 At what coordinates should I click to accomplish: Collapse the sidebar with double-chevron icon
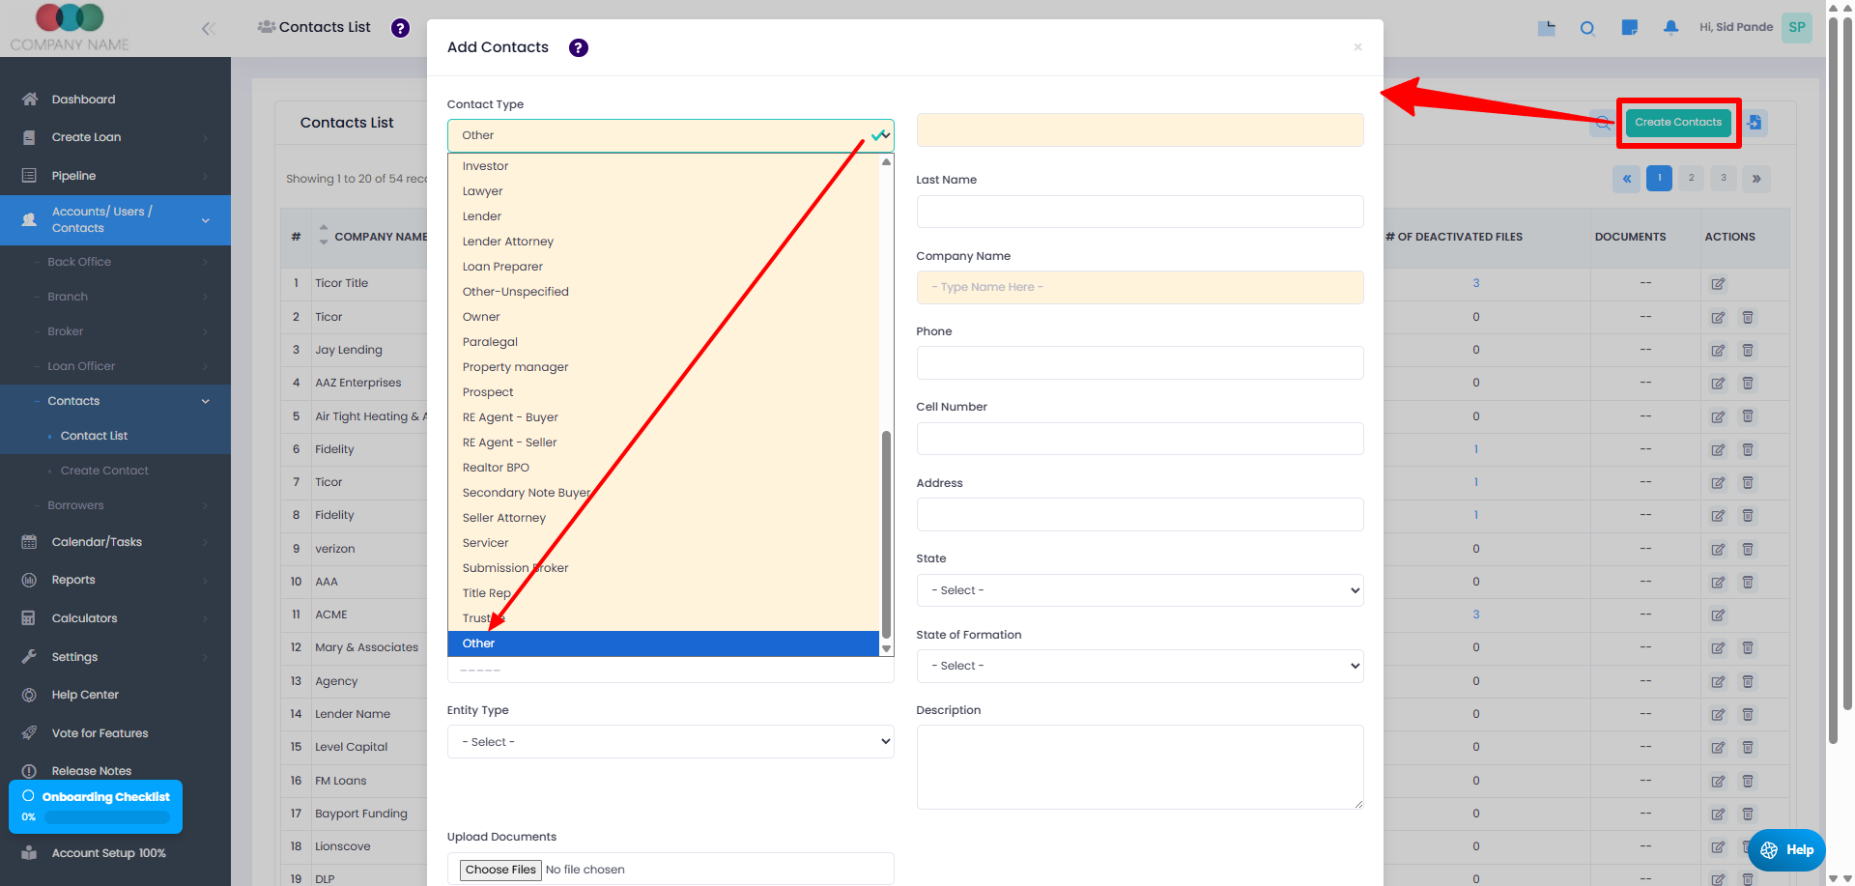pyautogui.click(x=208, y=29)
